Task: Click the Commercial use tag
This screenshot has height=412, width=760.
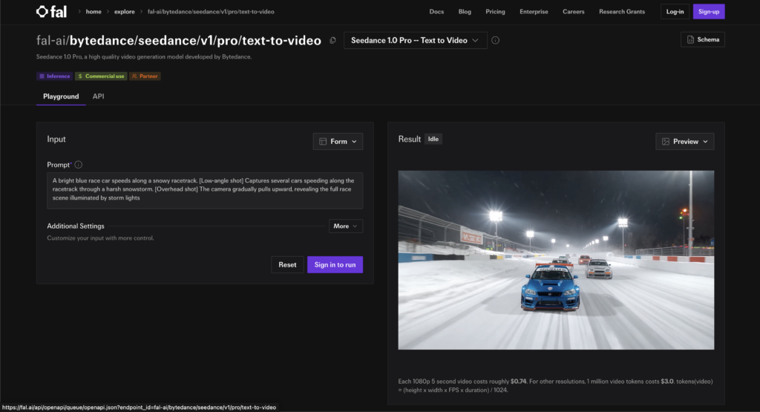Action: click(x=101, y=76)
